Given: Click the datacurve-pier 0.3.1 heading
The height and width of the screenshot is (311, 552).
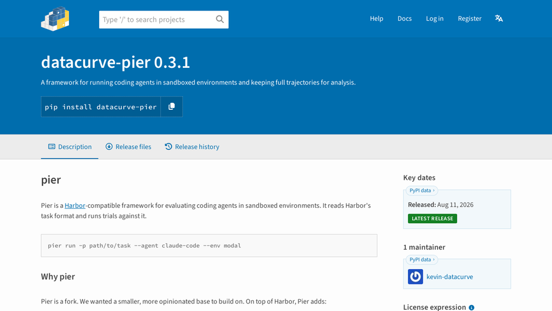Looking at the screenshot, I should (116, 63).
